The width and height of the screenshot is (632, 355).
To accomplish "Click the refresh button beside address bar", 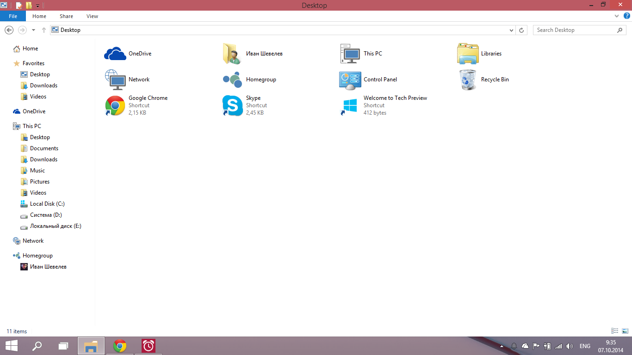I will point(522,30).
